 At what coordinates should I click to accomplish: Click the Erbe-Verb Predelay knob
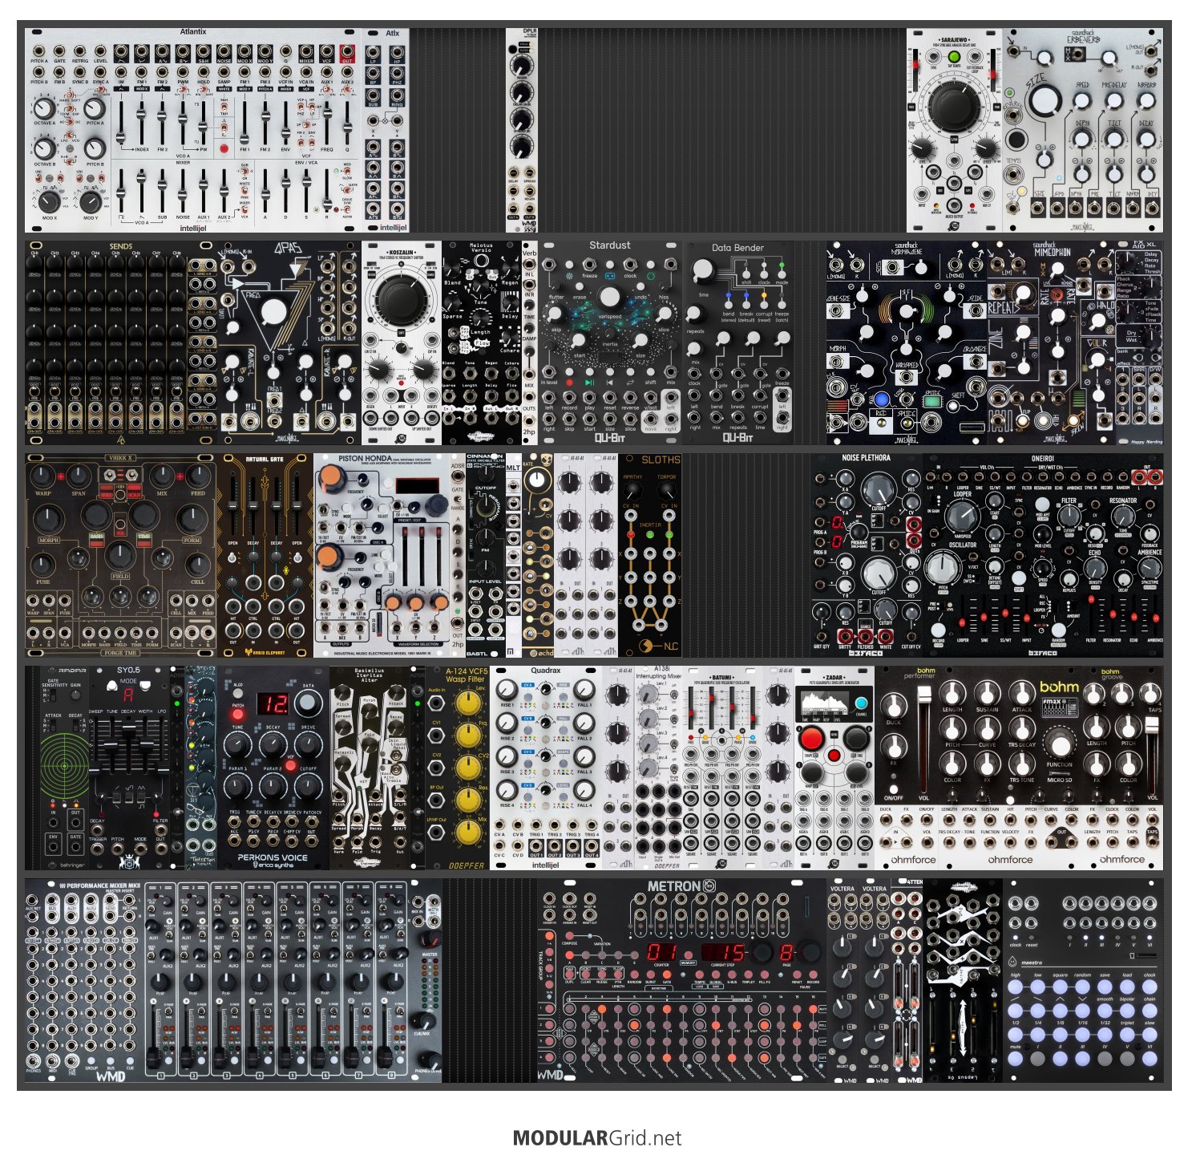(x=1113, y=102)
